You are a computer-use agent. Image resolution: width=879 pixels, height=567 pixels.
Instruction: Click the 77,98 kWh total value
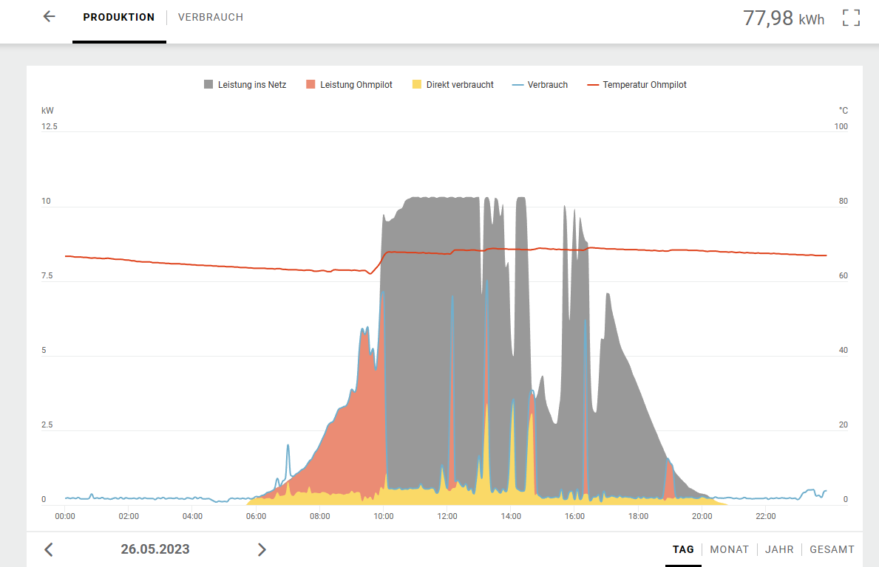pyautogui.click(x=784, y=18)
